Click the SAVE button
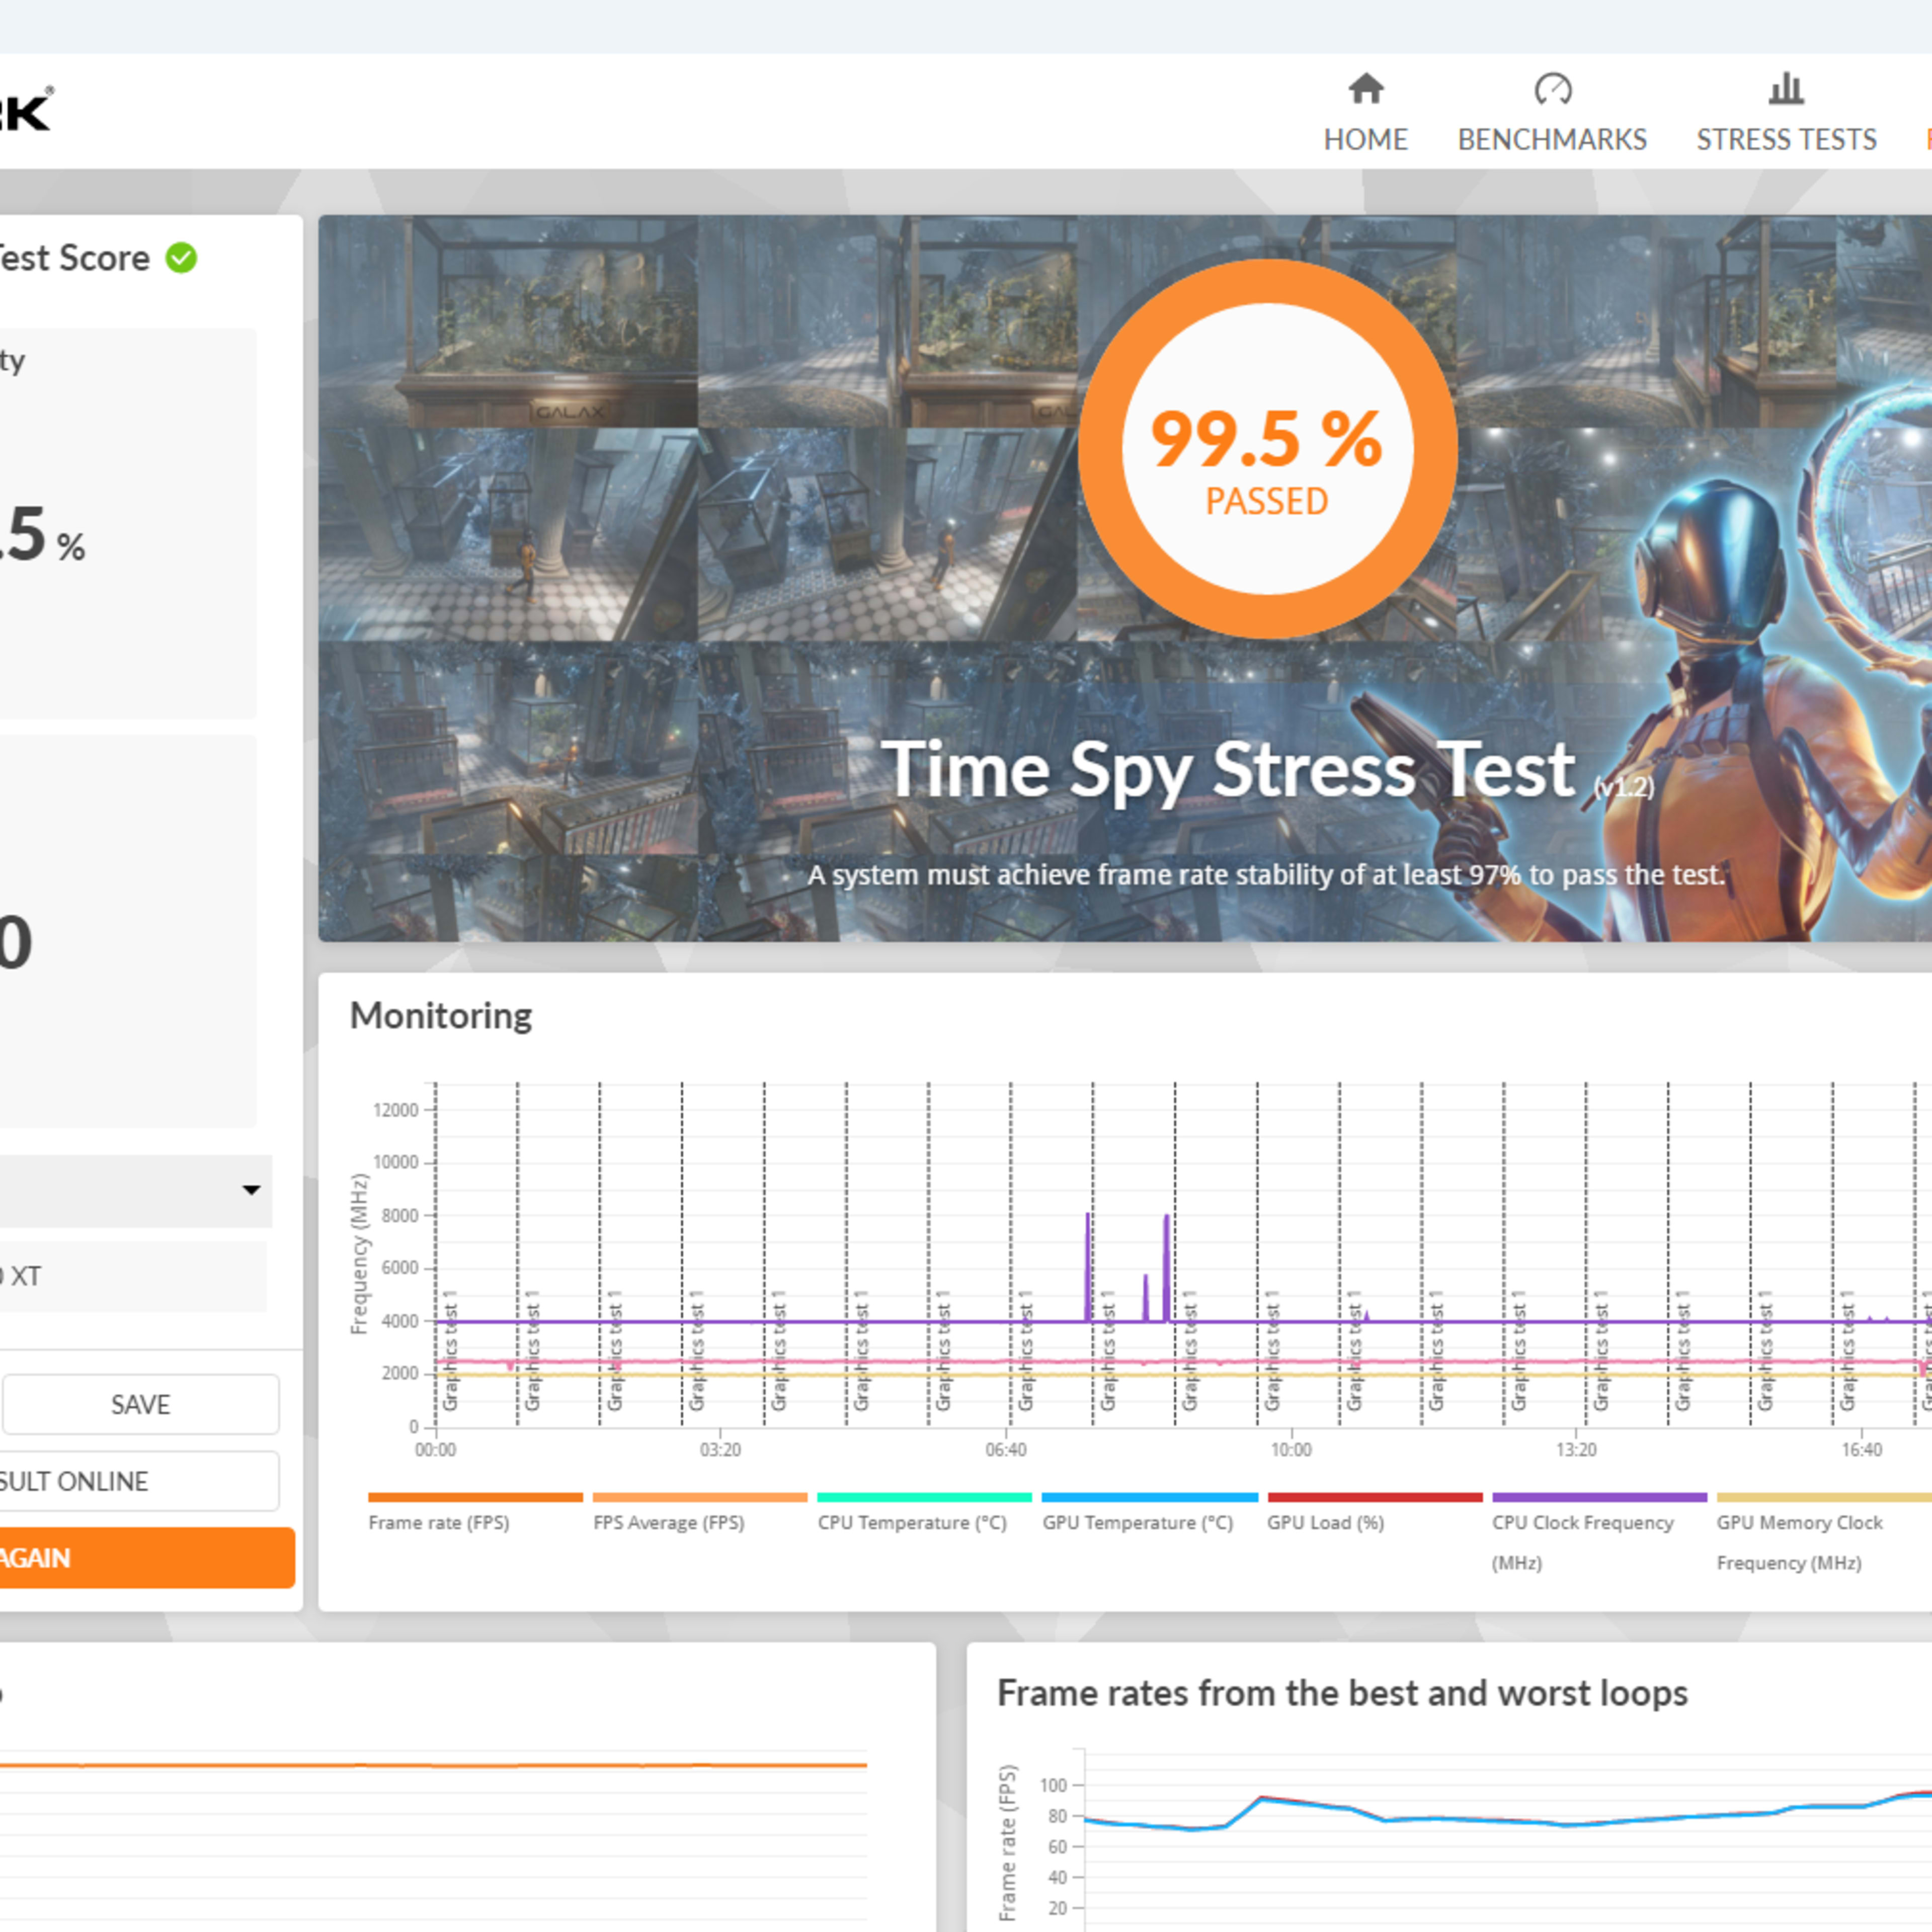This screenshot has width=1932, height=1932. click(140, 1404)
